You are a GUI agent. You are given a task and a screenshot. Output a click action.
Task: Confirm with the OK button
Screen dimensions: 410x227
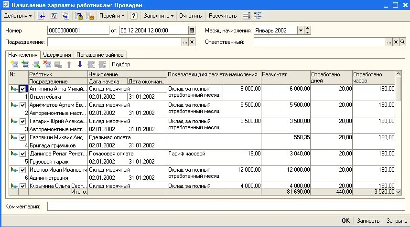point(345,220)
